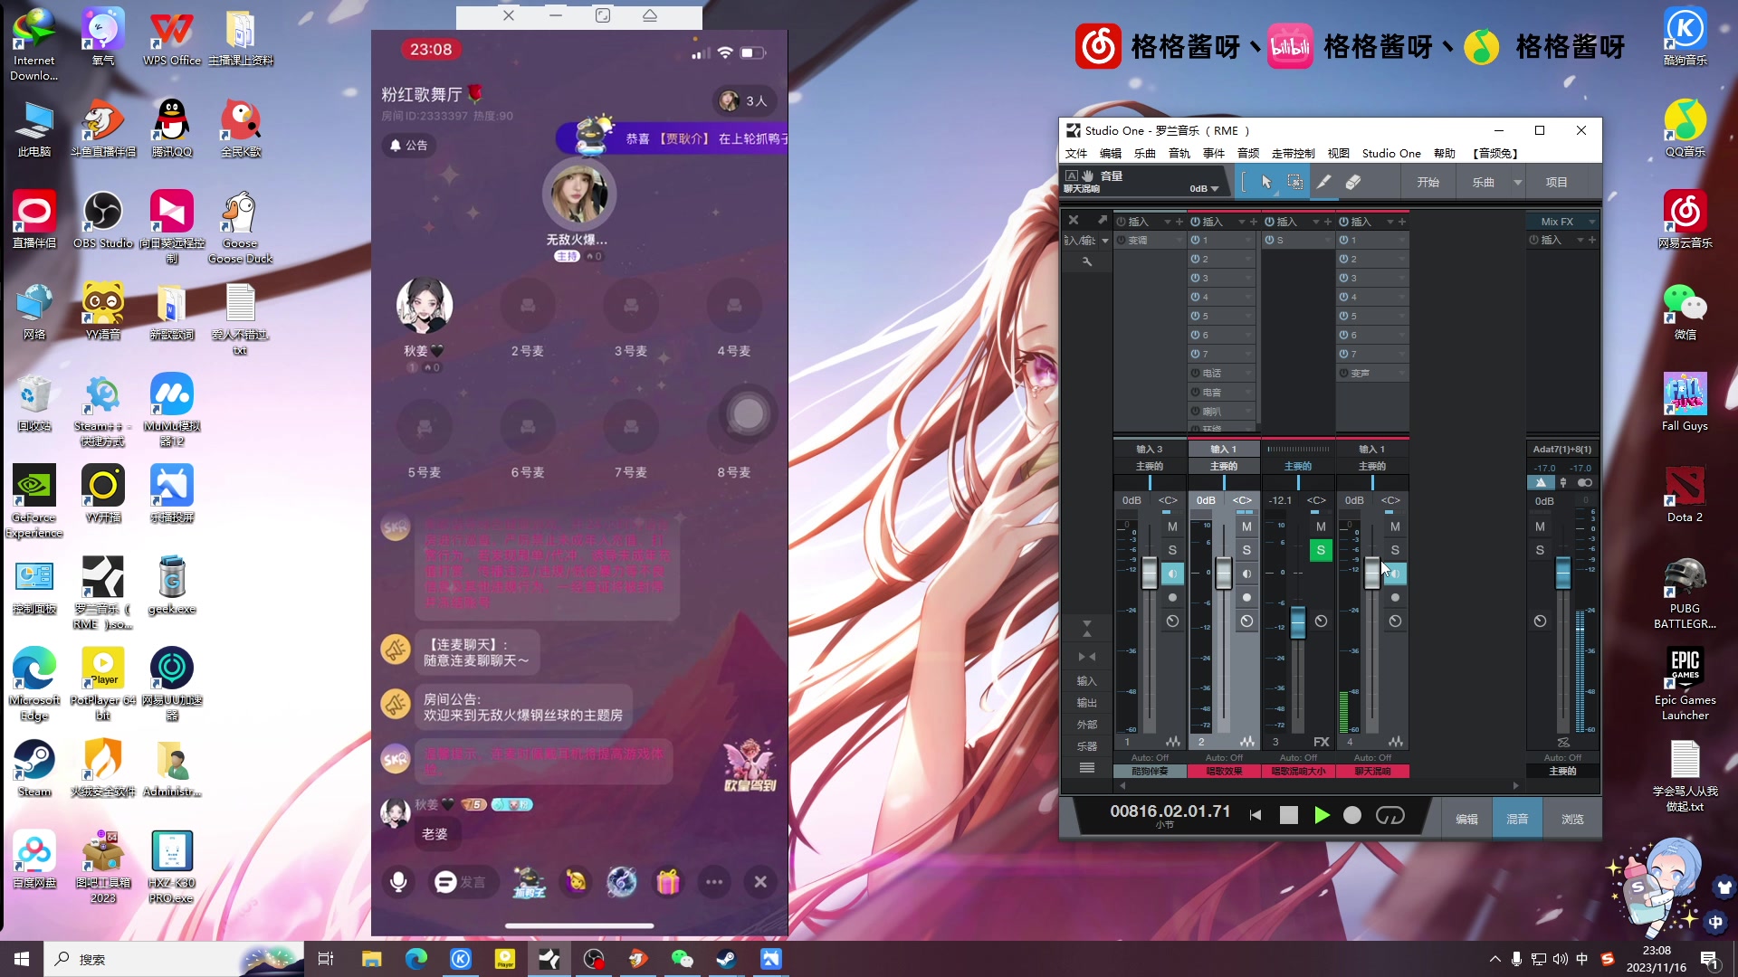Open more options (three dots) in chat room
Image resolution: width=1738 pixels, height=977 pixels.
(x=714, y=881)
